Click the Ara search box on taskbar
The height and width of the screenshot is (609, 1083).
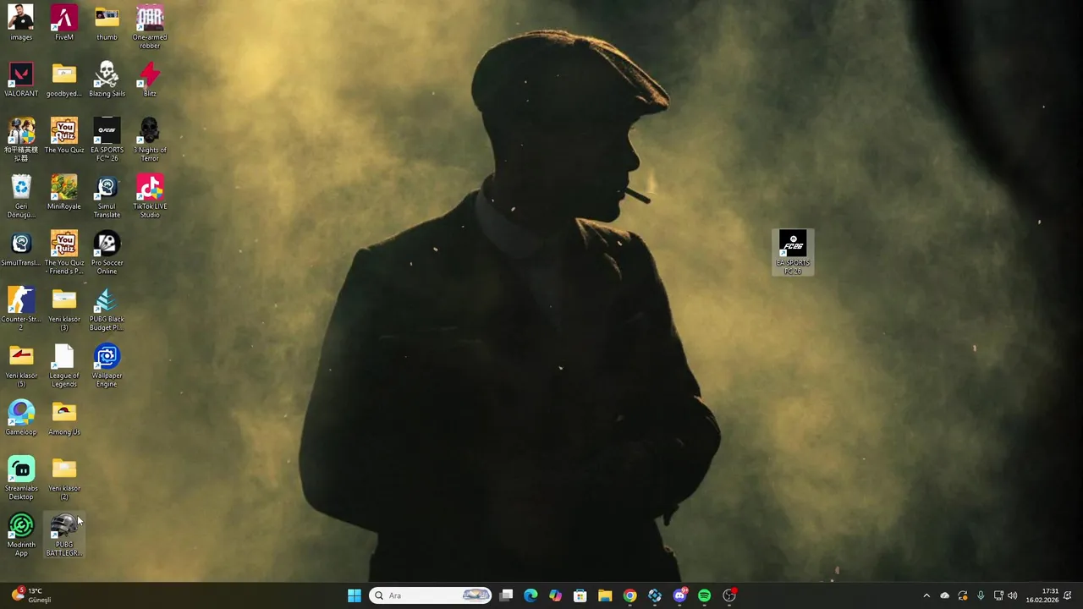click(431, 595)
